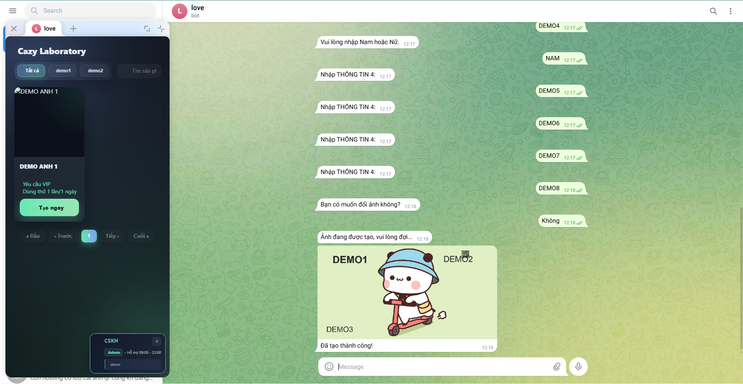Click the paperclip attach file icon
Image resolution: width=743 pixels, height=384 pixels.
[x=556, y=367]
